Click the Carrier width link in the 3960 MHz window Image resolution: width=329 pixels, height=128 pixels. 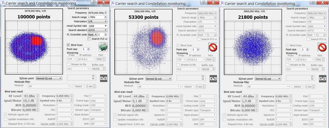(x=158, y=124)
